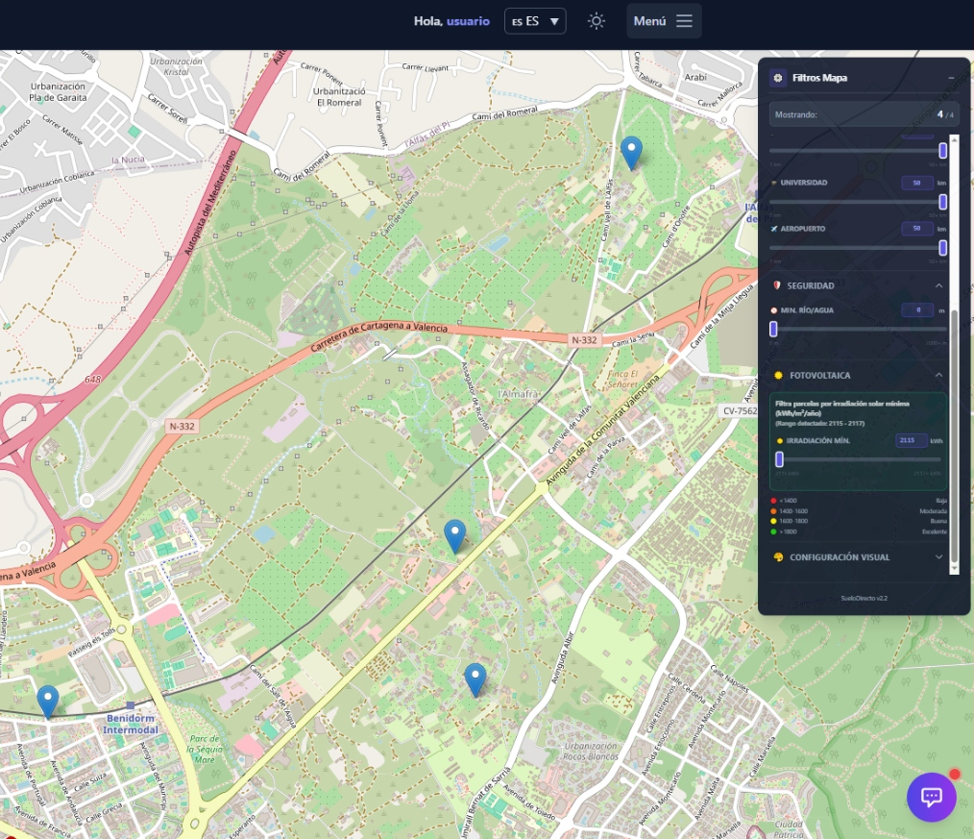This screenshot has height=839, width=974.
Task: Click the Configuración Visual palette icon
Action: point(777,557)
